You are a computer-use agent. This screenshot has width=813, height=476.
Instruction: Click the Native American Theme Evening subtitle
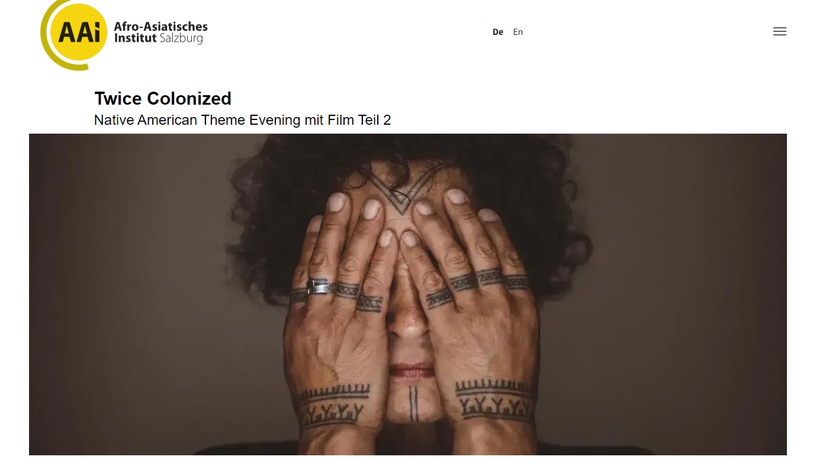click(x=243, y=120)
